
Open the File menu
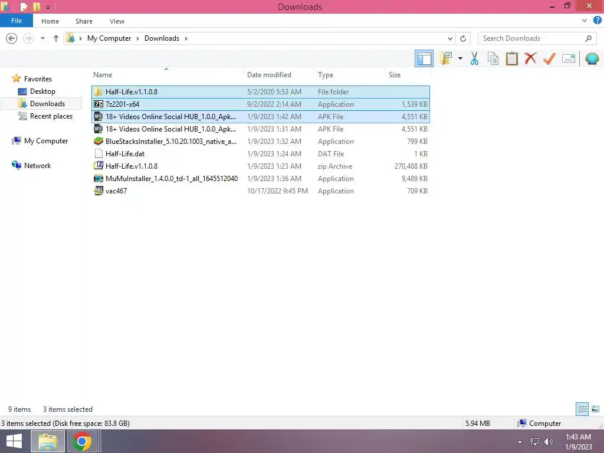coord(16,21)
